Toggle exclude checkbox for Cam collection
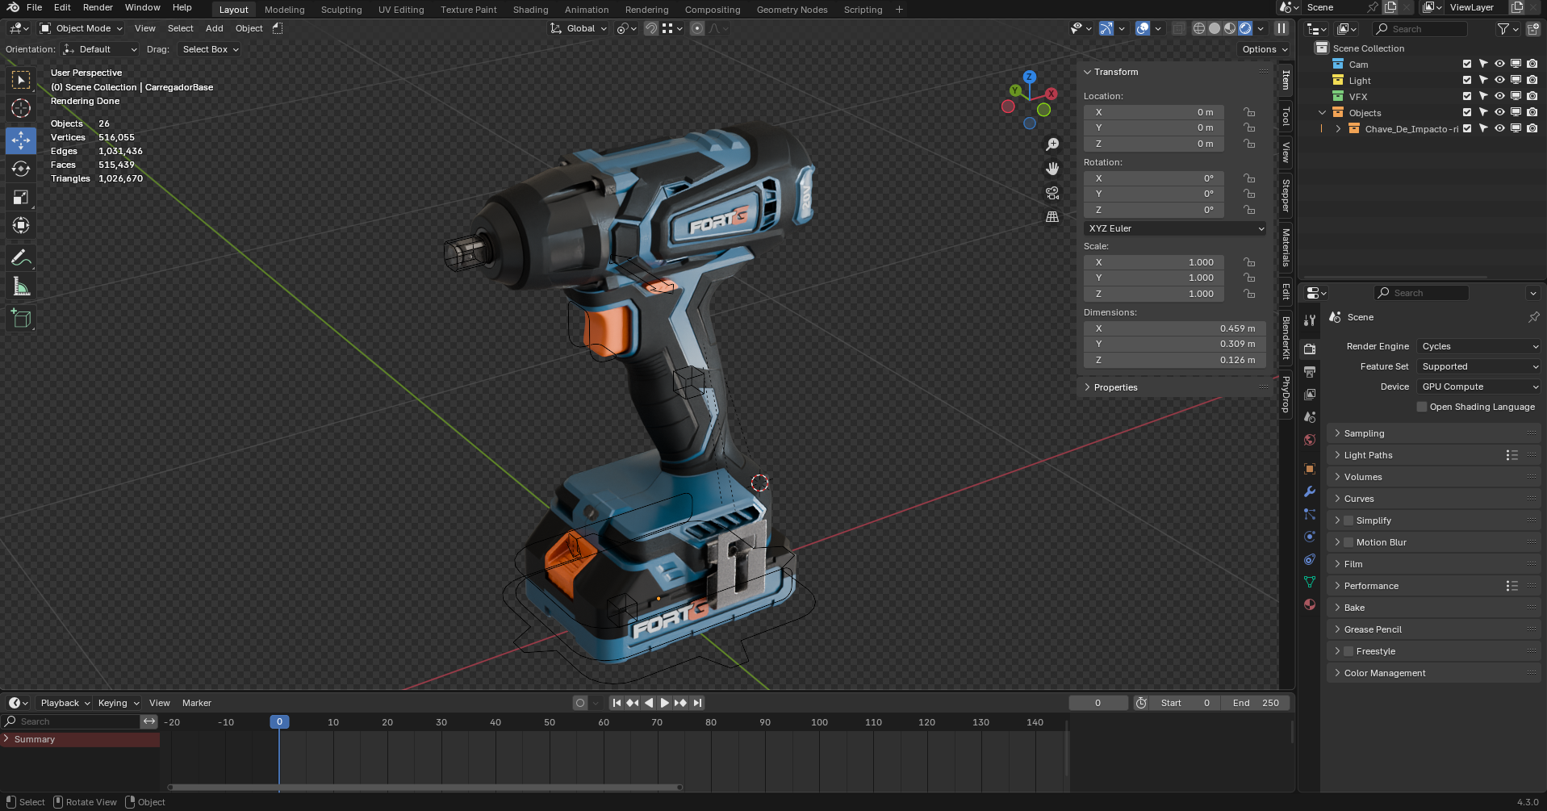Image resolution: width=1547 pixels, height=811 pixels. [1467, 64]
